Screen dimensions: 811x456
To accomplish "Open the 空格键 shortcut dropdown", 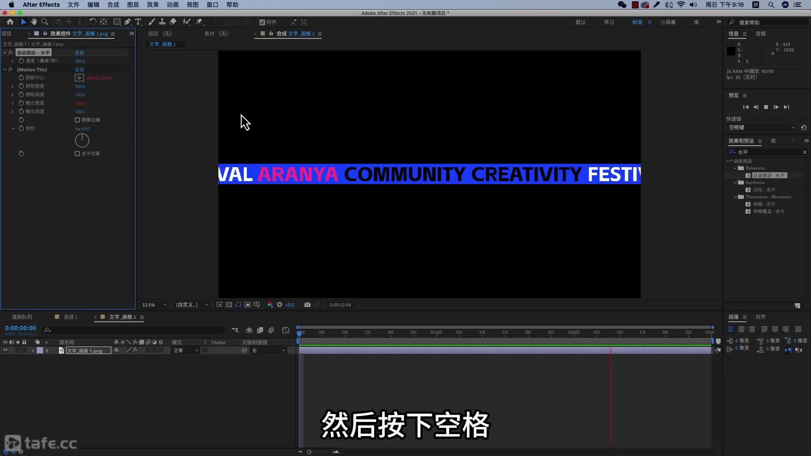I will pyautogui.click(x=761, y=128).
